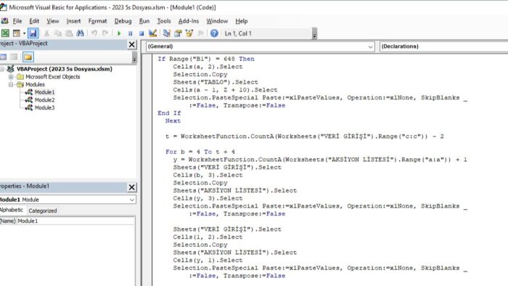Click the Redo arrow icon
Viewport: 508px width, 286px height.
click(105, 33)
